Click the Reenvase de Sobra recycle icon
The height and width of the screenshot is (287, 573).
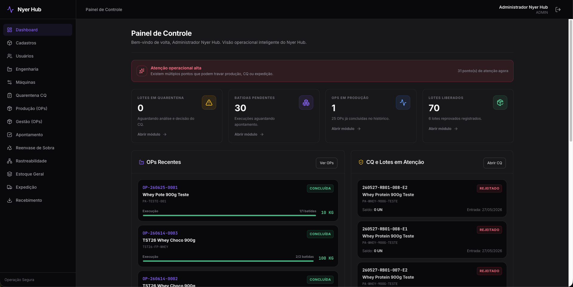click(x=10, y=148)
